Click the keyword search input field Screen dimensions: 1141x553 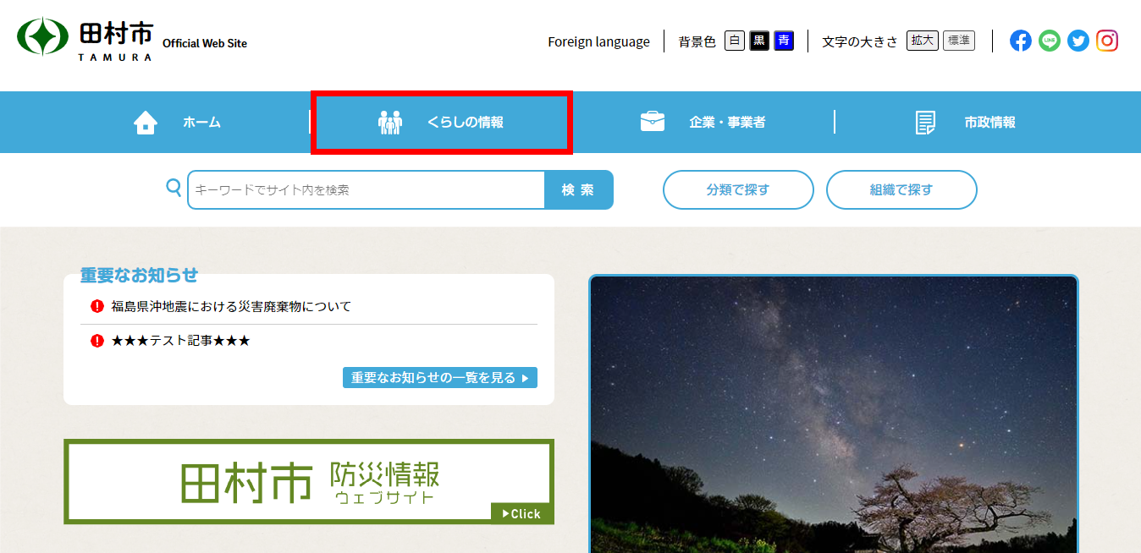coord(366,190)
